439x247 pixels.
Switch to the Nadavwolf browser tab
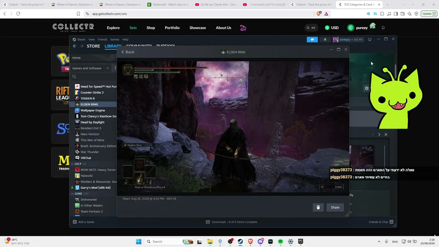click(x=168, y=4)
